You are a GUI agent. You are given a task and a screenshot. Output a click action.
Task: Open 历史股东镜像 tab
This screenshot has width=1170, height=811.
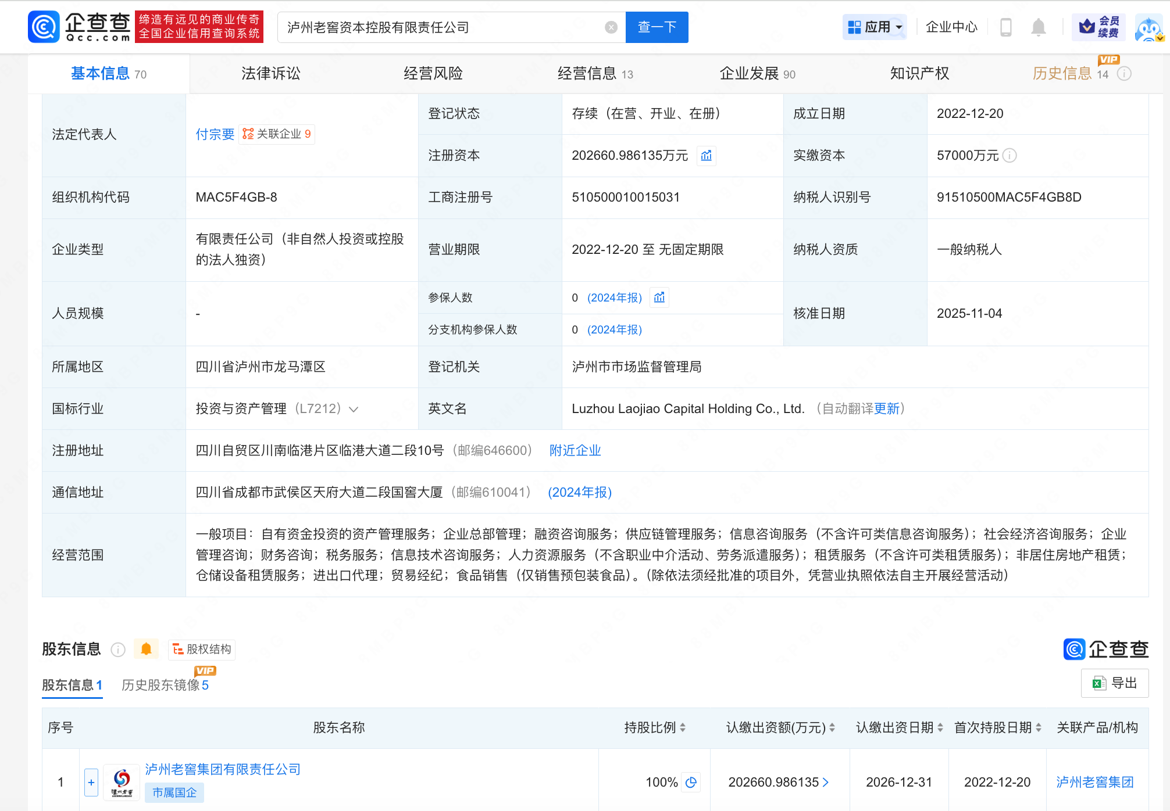click(165, 685)
